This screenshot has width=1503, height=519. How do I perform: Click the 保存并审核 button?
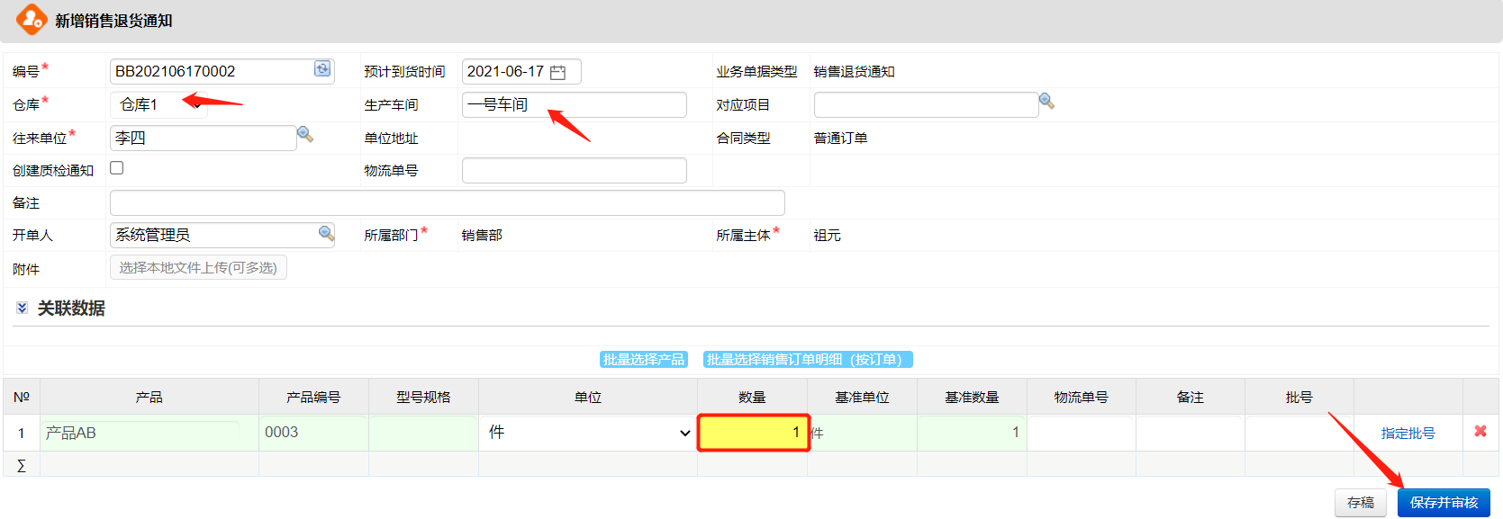1444,503
